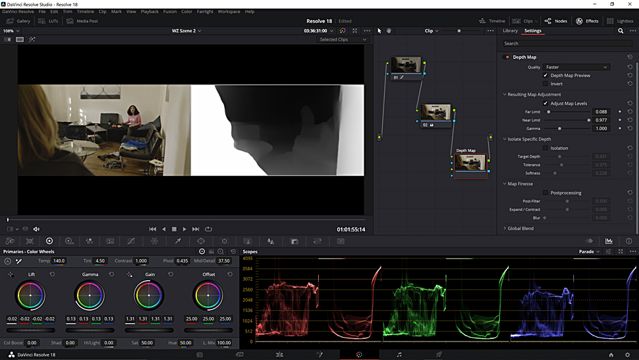Click the hand pan tool in node editor

[389, 31]
